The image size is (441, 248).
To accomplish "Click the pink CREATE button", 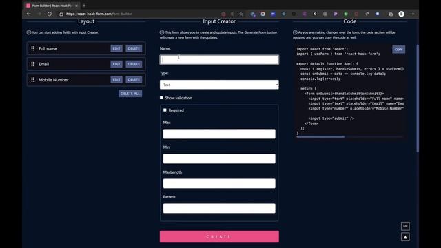I will [x=219, y=237].
